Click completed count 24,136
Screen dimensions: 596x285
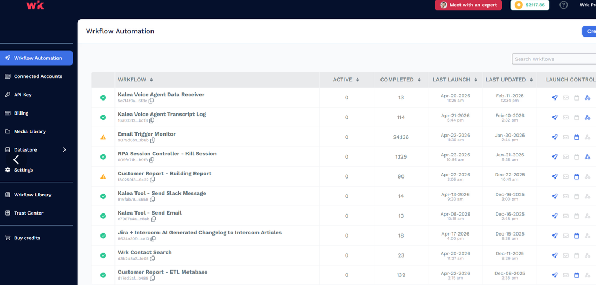coord(401,137)
